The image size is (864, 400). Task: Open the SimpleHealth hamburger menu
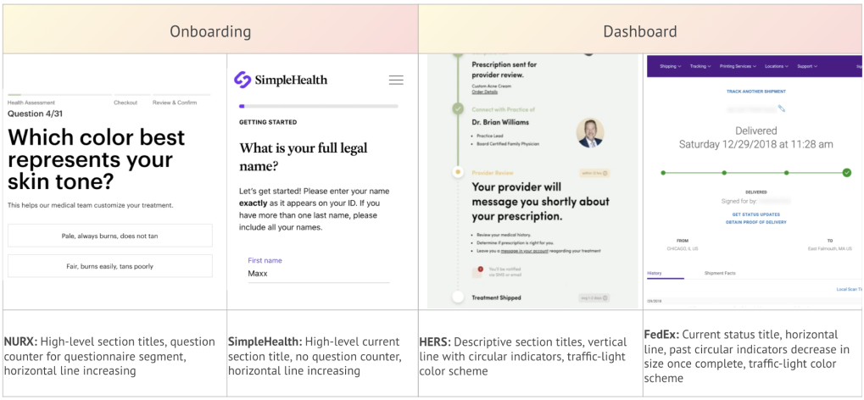pyautogui.click(x=396, y=80)
